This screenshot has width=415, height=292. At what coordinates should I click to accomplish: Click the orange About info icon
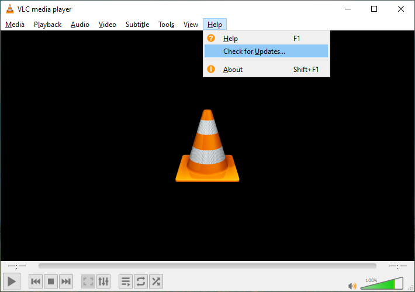(211, 69)
